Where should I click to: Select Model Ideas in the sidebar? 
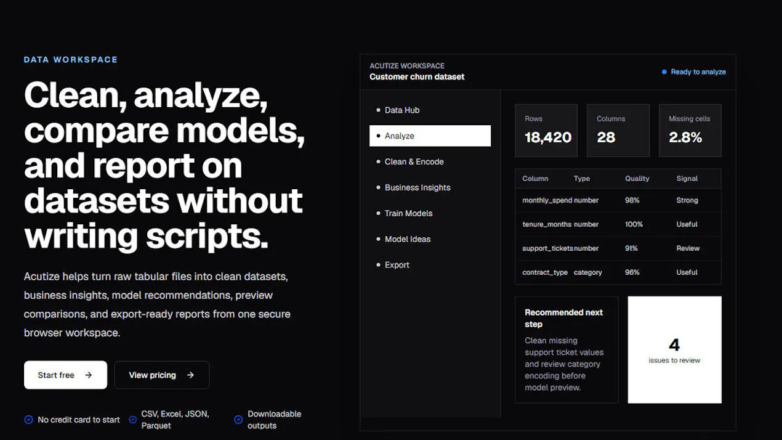430,240
